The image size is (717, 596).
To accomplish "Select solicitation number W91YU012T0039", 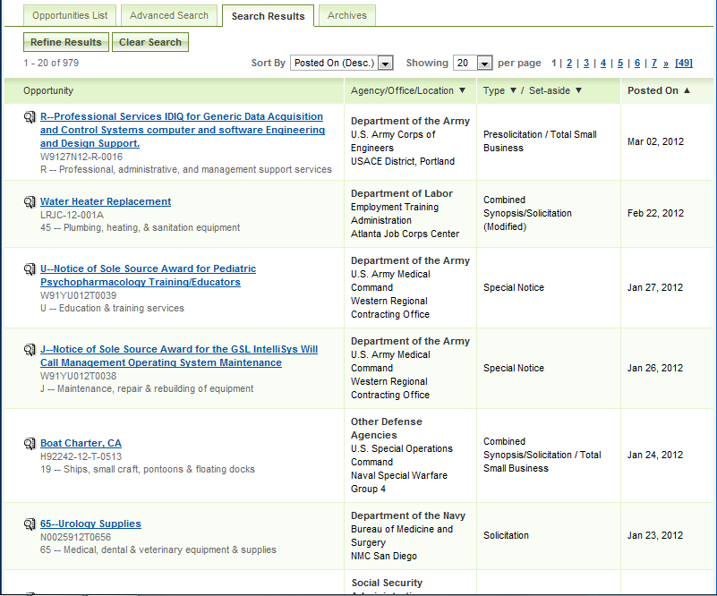I will point(78,295).
